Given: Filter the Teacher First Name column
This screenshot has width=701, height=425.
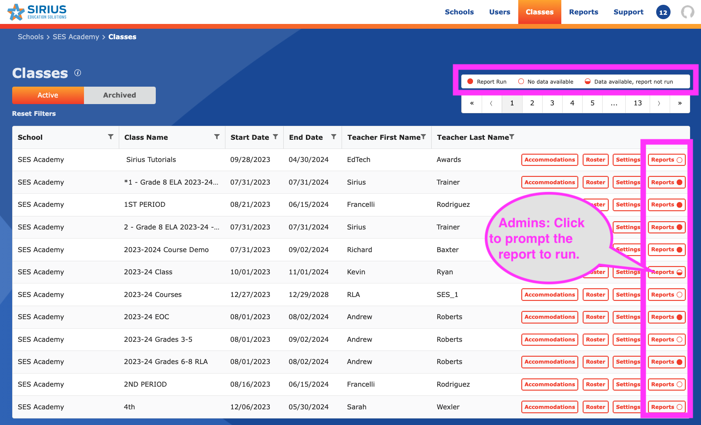Looking at the screenshot, I should coord(423,137).
